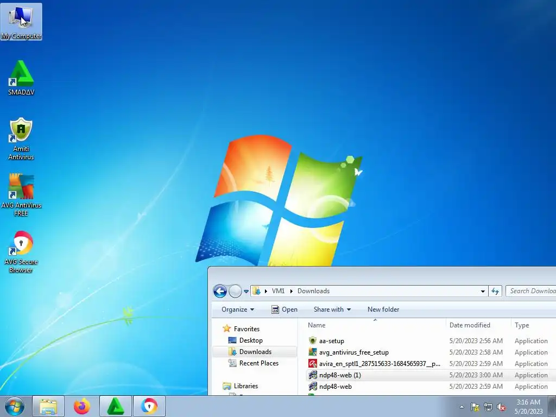
Task: Click the Open toolbar button
Action: tap(285, 309)
